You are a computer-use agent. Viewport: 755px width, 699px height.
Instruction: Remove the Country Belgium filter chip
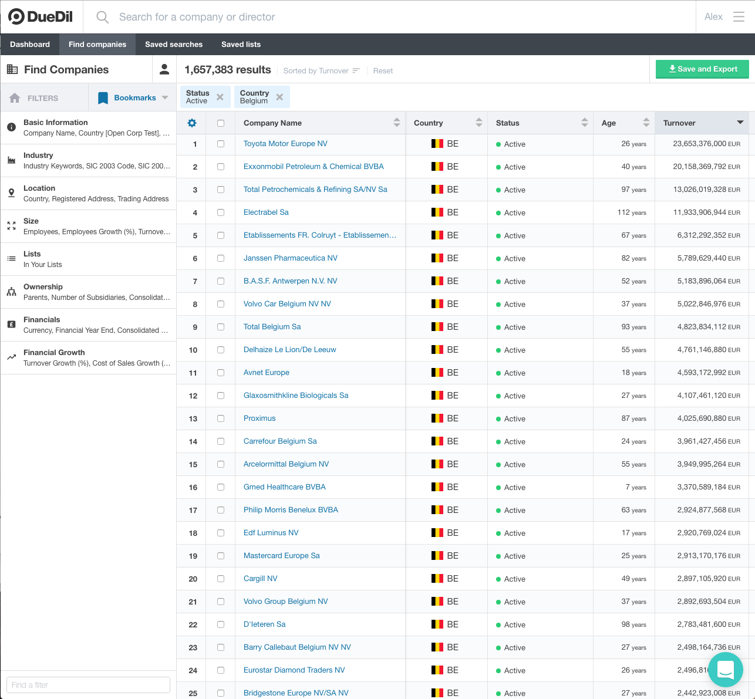279,97
